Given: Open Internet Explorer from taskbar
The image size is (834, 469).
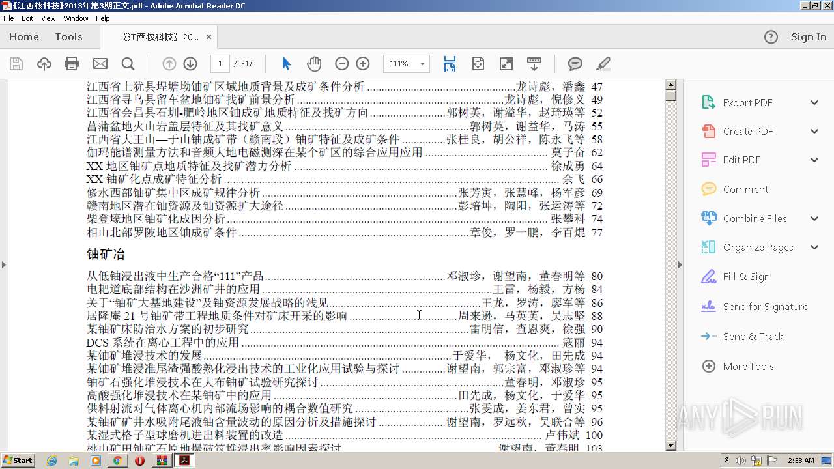Looking at the screenshot, I should [51, 461].
